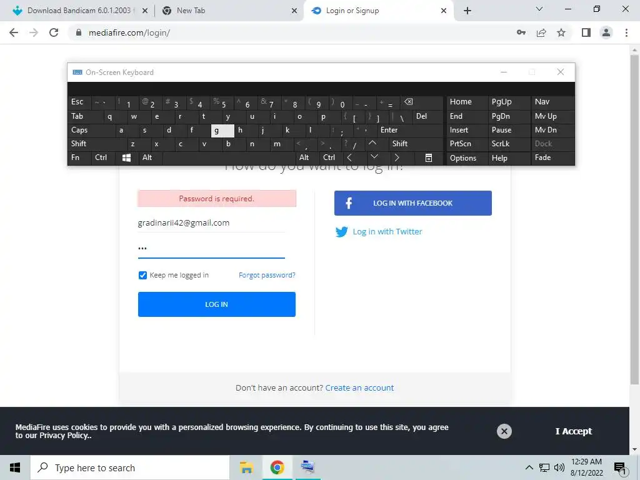Click Create an account link

click(x=359, y=387)
